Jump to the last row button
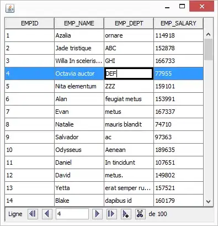The width and height of the screenshot is (218, 226). coord(111,214)
